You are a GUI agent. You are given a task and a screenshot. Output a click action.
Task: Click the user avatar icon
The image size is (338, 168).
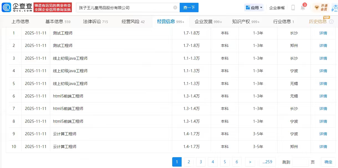(334, 7)
